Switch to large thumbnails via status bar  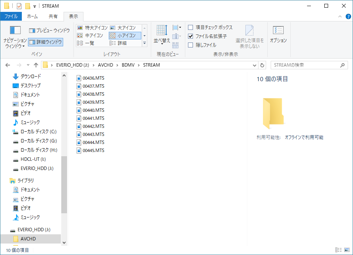pos(347,250)
